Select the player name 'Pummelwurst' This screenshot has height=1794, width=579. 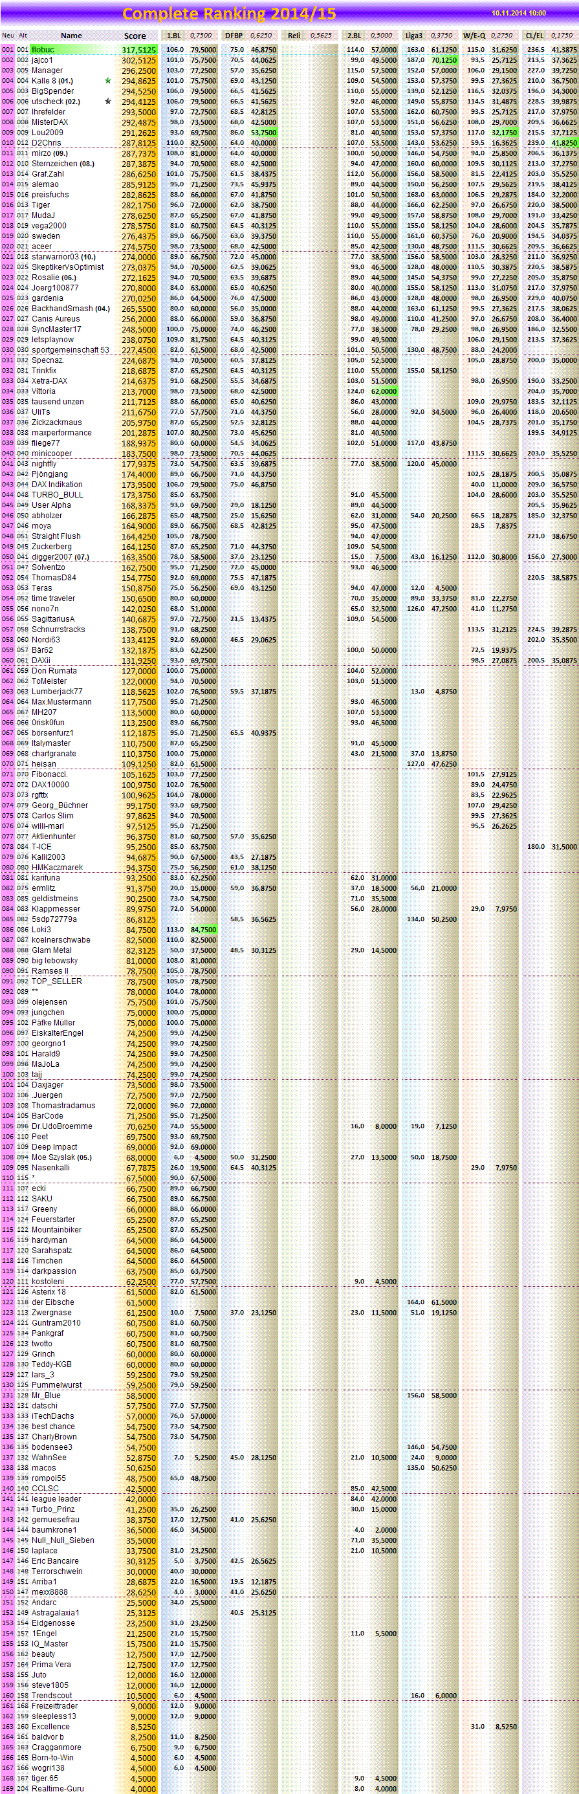57,1385
